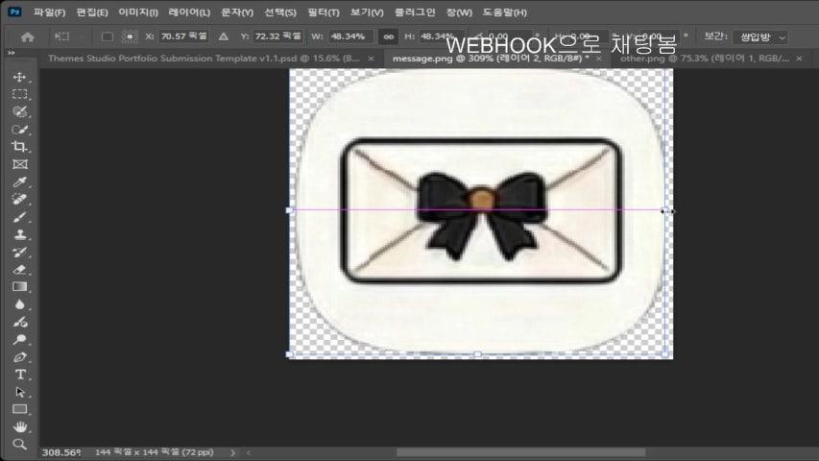The width and height of the screenshot is (819, 461).
Task: Toggle the reference point checkbox
Action: tap(108, 36)
